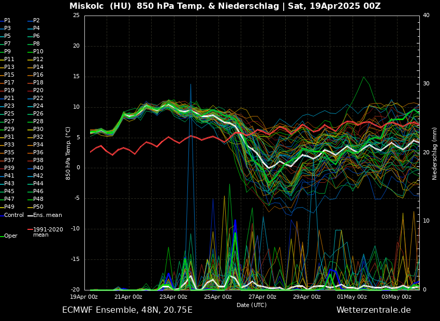The height and width of the screenshot is (321, 440).
Task: Choose the P40 legend entry
Action: coord(38,168)
